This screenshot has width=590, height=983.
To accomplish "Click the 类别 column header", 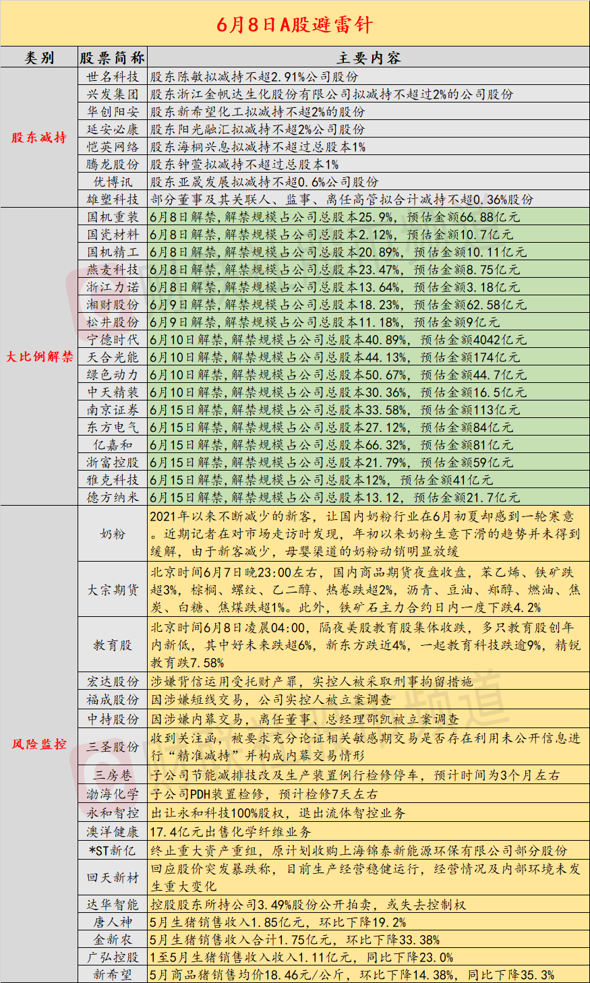I will point(40,58).
